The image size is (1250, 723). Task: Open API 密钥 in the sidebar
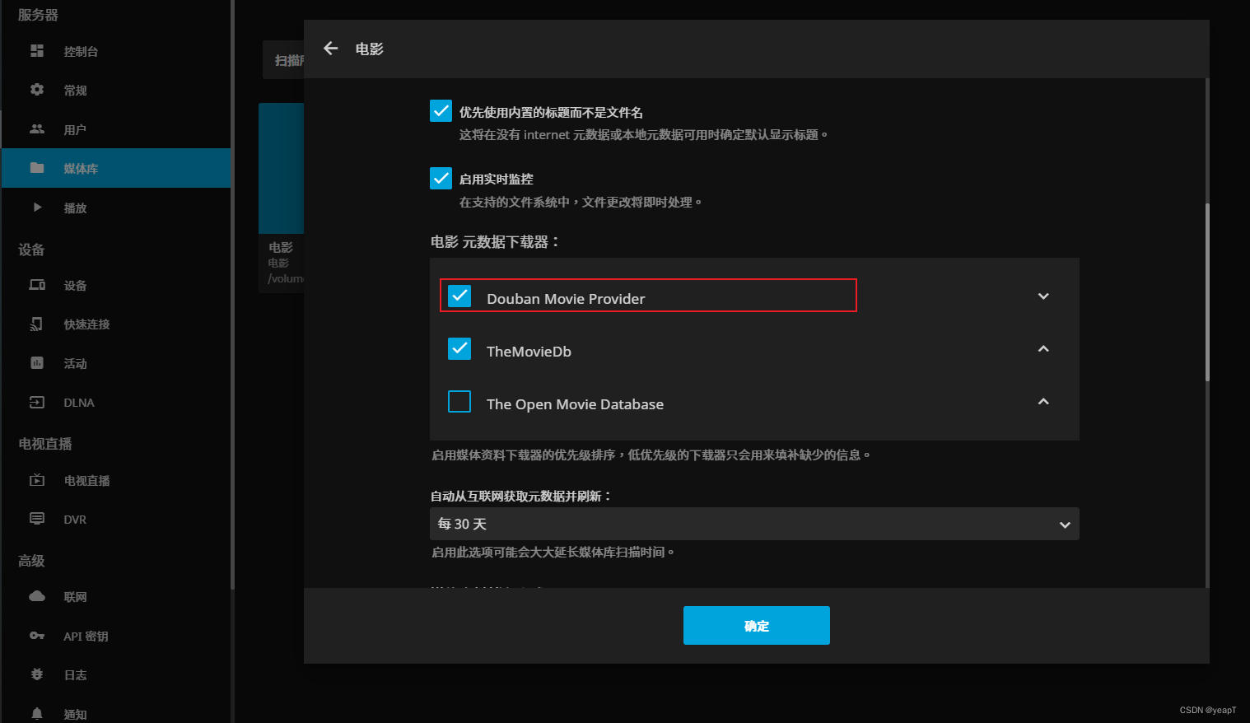[116, 636]
